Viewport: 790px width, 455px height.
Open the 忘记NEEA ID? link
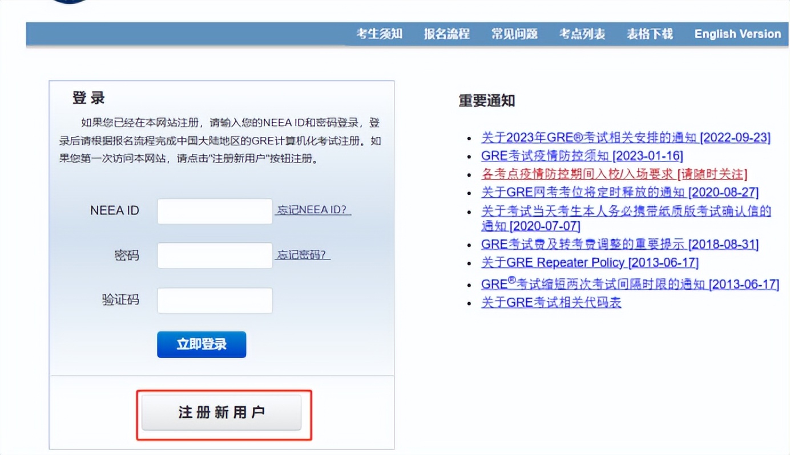click(x=313, y=210)
